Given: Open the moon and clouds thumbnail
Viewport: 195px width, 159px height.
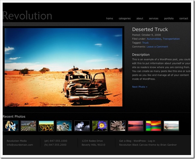Looking at the screenshot, I should coord(82,126).
